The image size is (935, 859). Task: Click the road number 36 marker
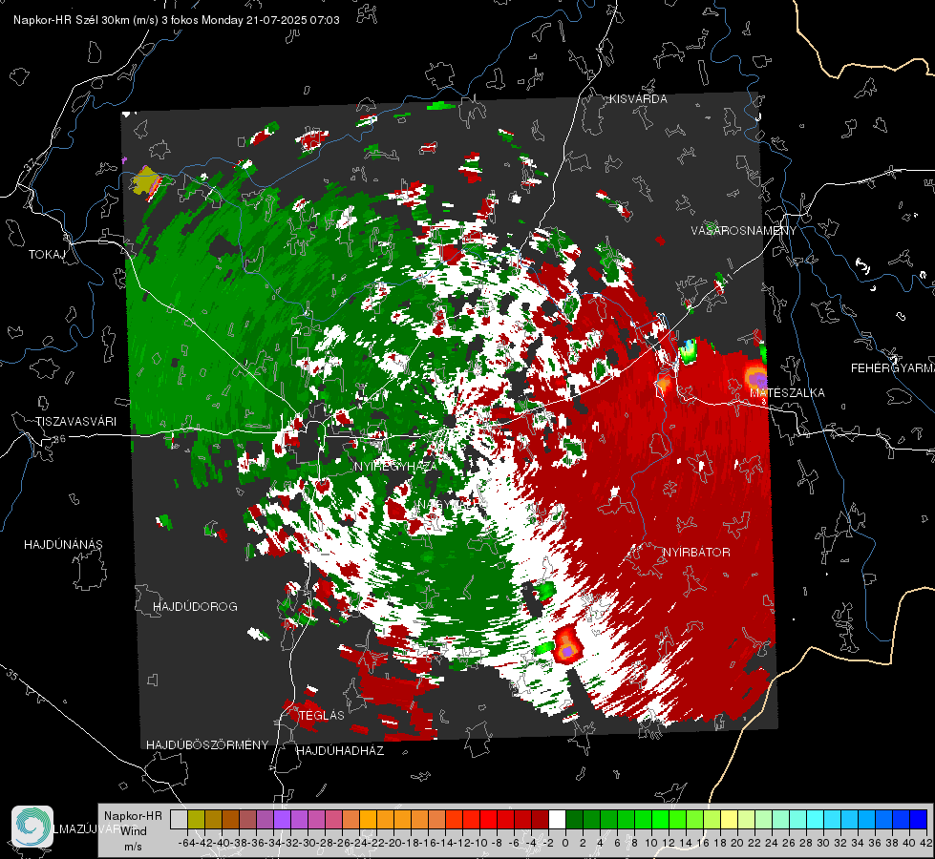[59, 439]
